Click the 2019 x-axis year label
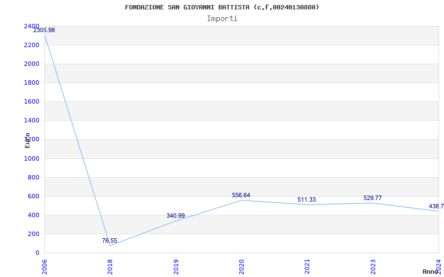The width and height of the screenshot is (444, 277). [x=176, y=267]
